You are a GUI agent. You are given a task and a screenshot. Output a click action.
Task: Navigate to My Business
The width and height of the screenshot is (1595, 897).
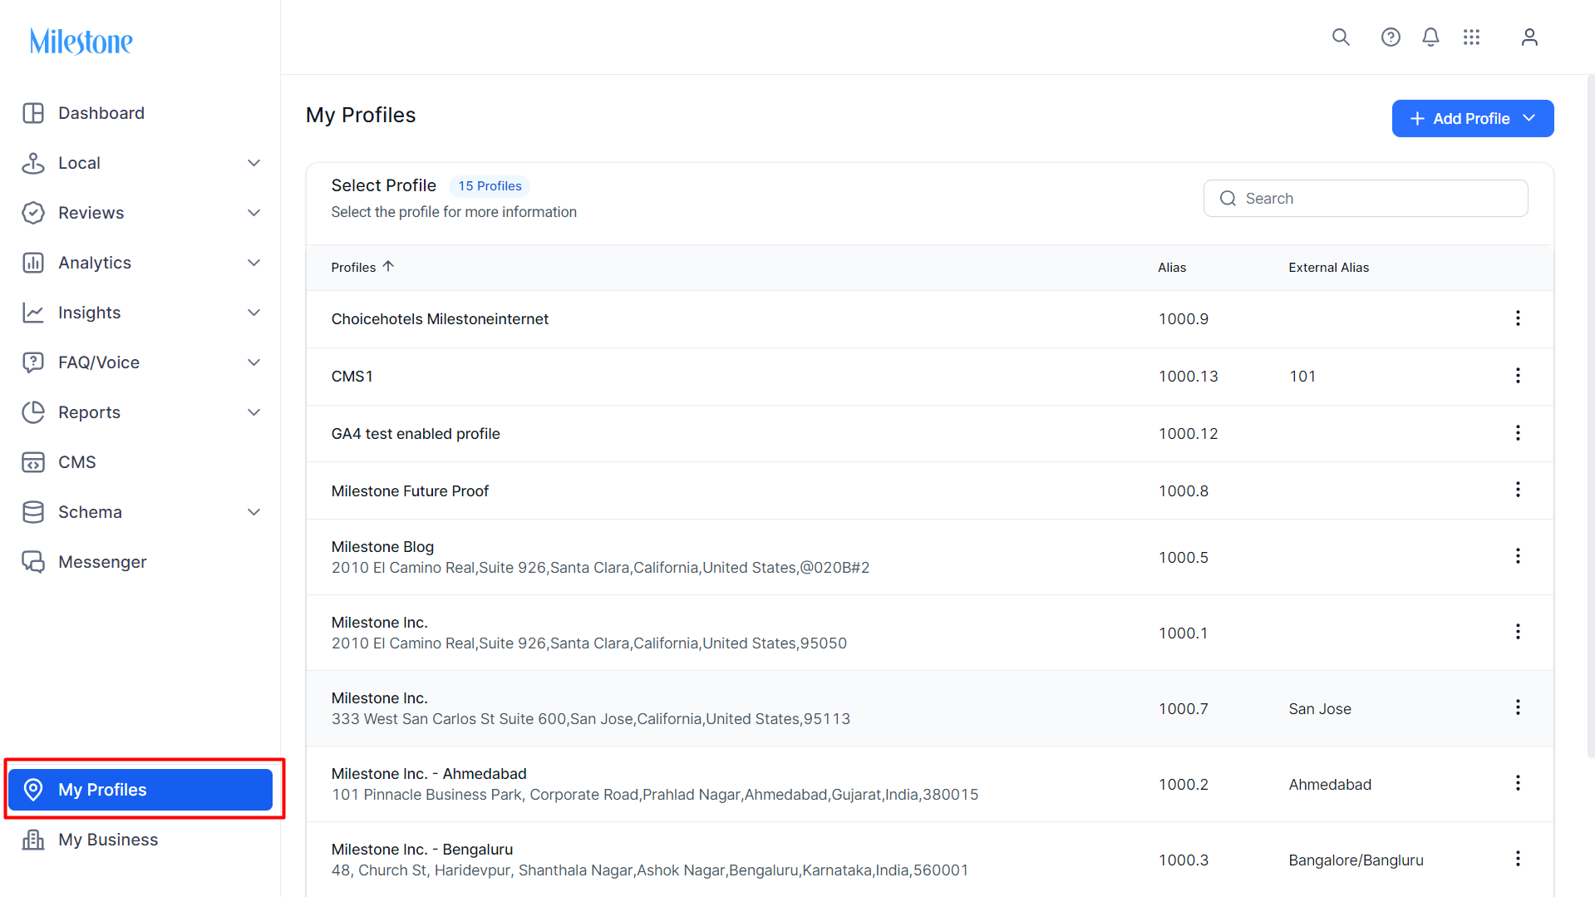(108, 840)
